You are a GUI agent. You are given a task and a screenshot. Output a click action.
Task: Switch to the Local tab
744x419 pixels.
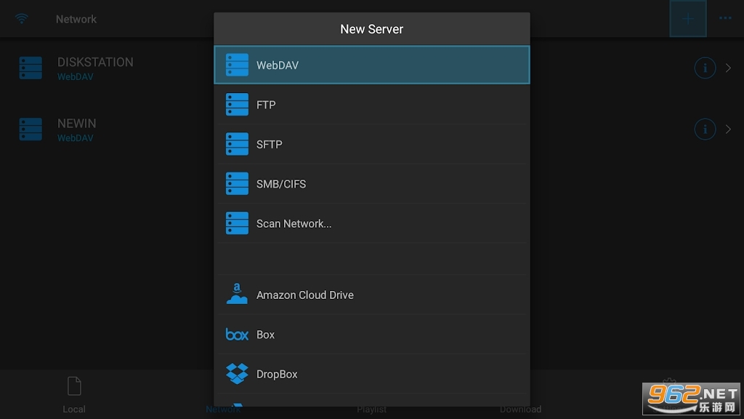click(x=74, y=394)
